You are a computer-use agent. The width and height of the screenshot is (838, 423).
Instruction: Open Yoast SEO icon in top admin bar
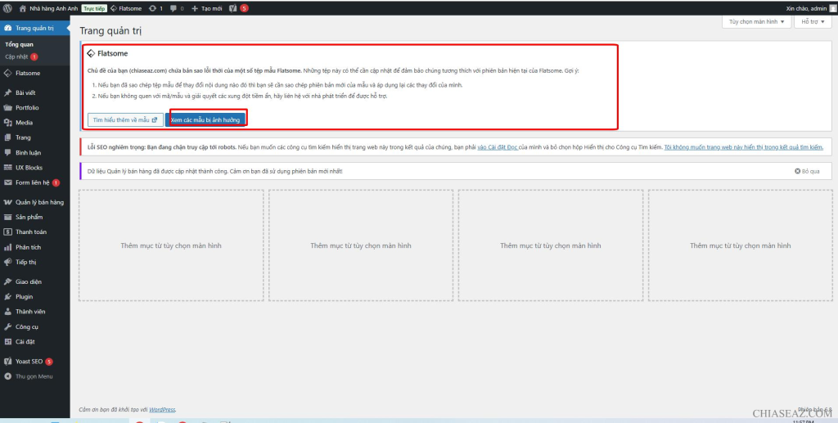(233, 8)
